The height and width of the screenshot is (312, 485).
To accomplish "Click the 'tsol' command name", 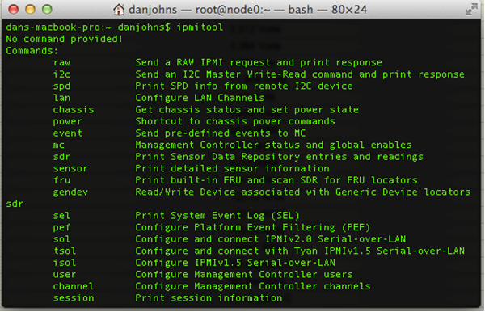I will (x=65, y=251).
